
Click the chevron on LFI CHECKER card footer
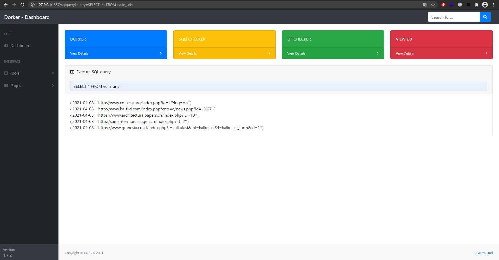point(378,54)
